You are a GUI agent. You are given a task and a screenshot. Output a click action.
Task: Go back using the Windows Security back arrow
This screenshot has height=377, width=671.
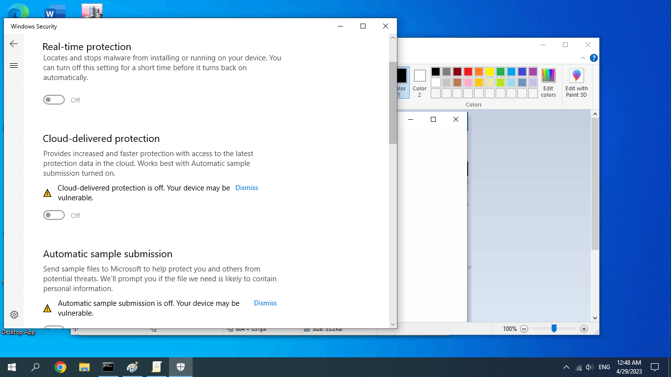[x=14, y=44]
